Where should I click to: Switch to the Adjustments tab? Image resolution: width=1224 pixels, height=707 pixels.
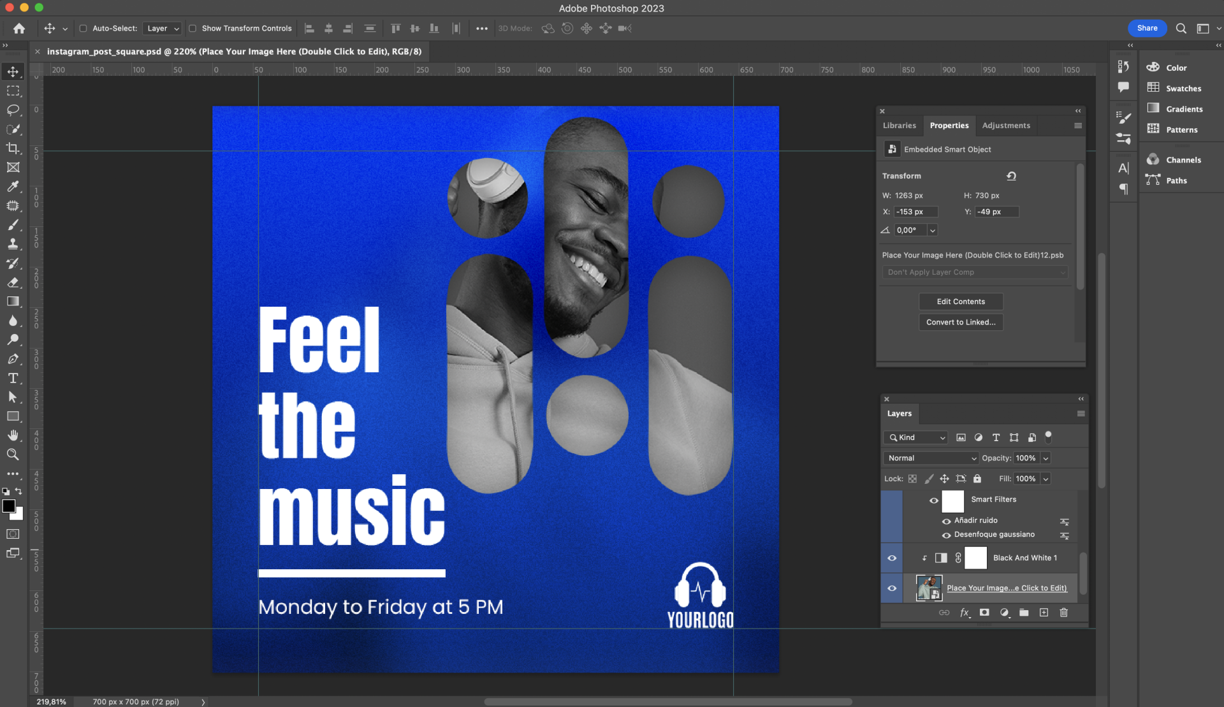(x=1005, y=126)
